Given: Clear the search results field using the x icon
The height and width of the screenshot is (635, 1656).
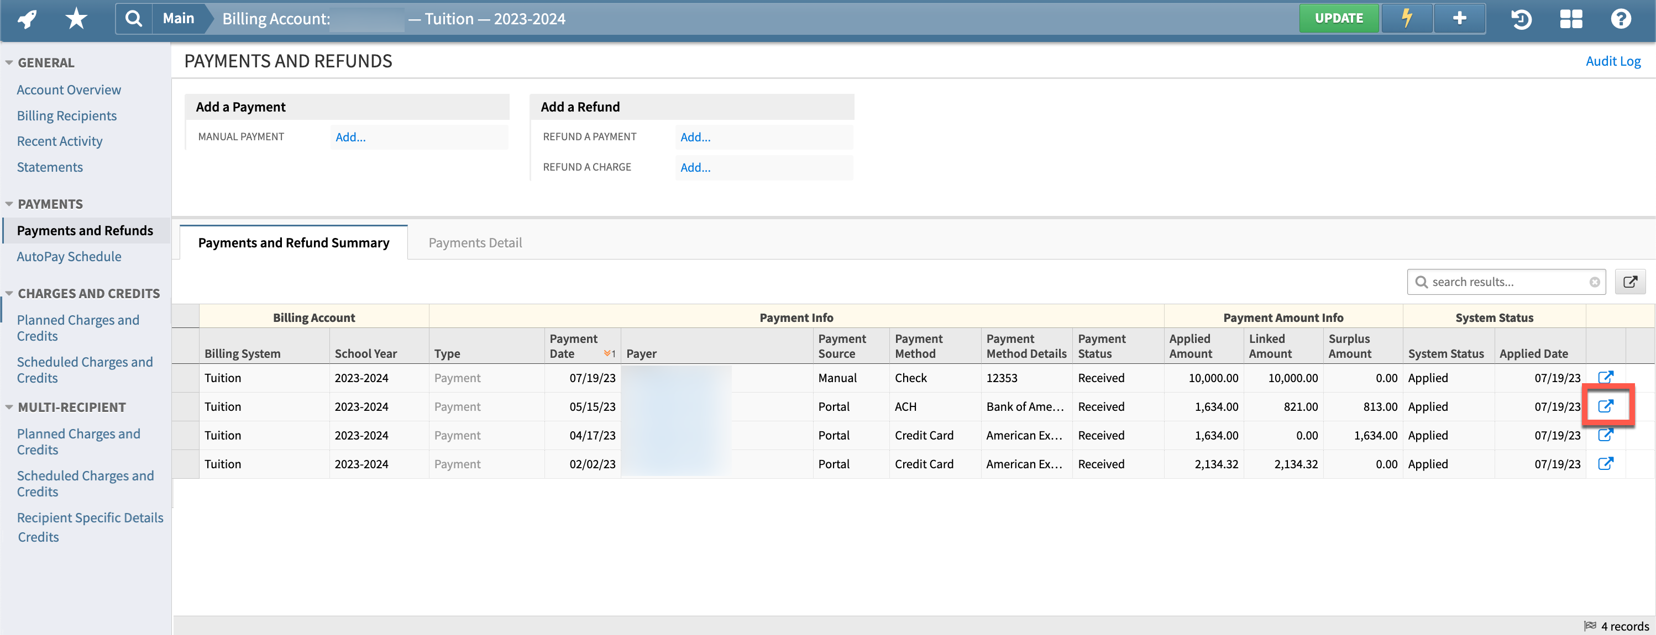Looking at the screenshot, I should click(x=1595, y=281).
